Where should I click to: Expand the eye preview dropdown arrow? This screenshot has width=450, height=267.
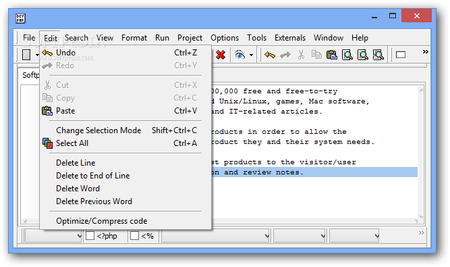pyautogui.click(x=251, y=55)
